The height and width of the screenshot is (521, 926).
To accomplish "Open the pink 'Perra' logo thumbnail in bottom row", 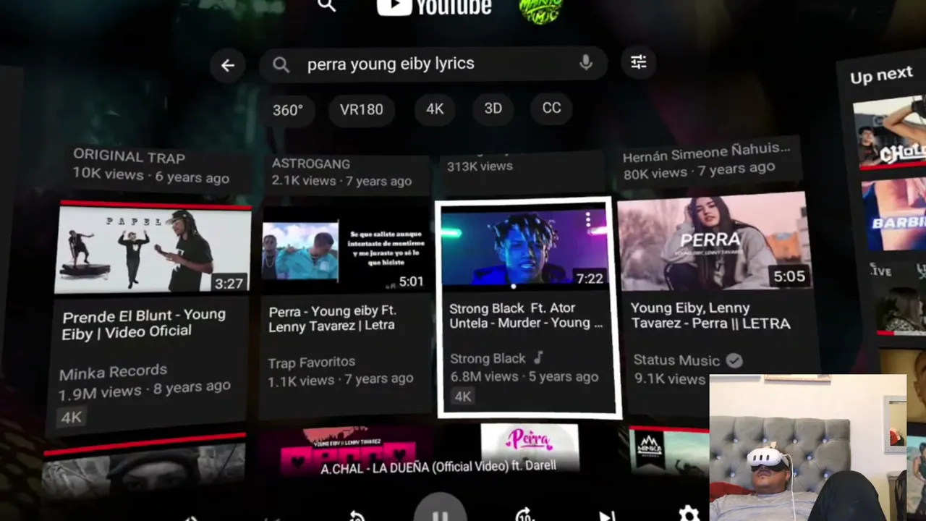I will coord(530,447).
